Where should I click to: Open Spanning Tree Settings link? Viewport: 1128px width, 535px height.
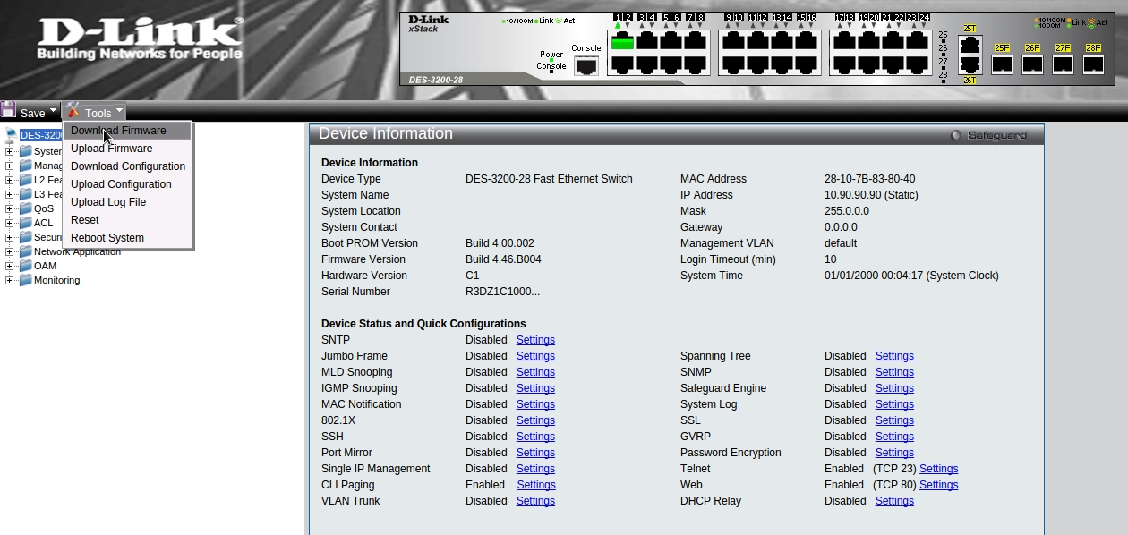coord(894,356)
